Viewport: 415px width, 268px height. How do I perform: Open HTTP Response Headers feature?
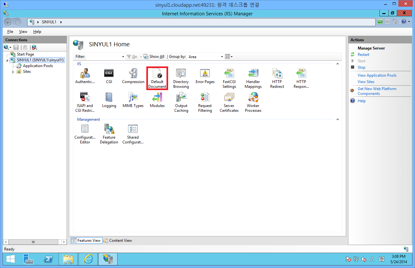(301, 79)
